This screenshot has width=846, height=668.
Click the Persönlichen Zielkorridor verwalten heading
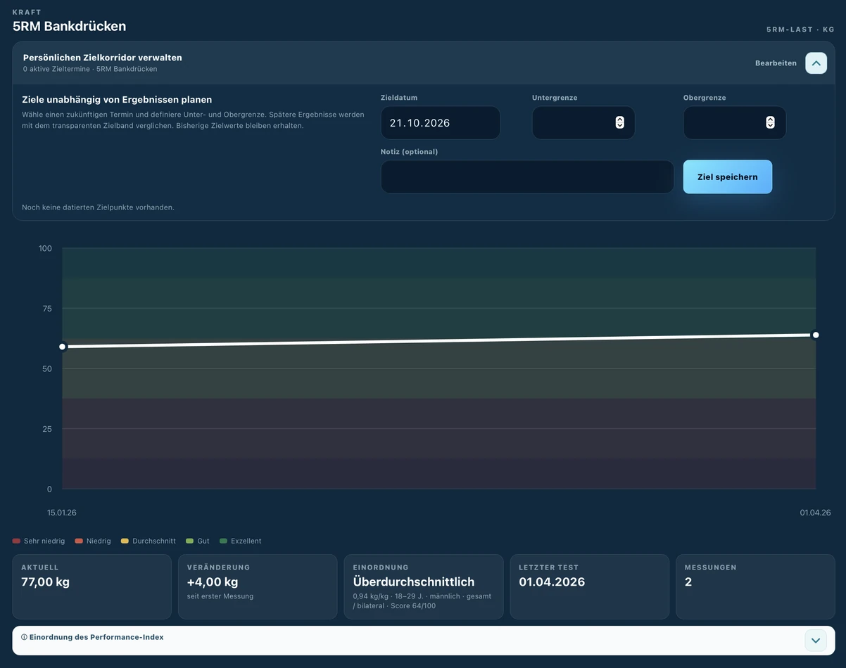pyautogui.click(x=103, y=58)
